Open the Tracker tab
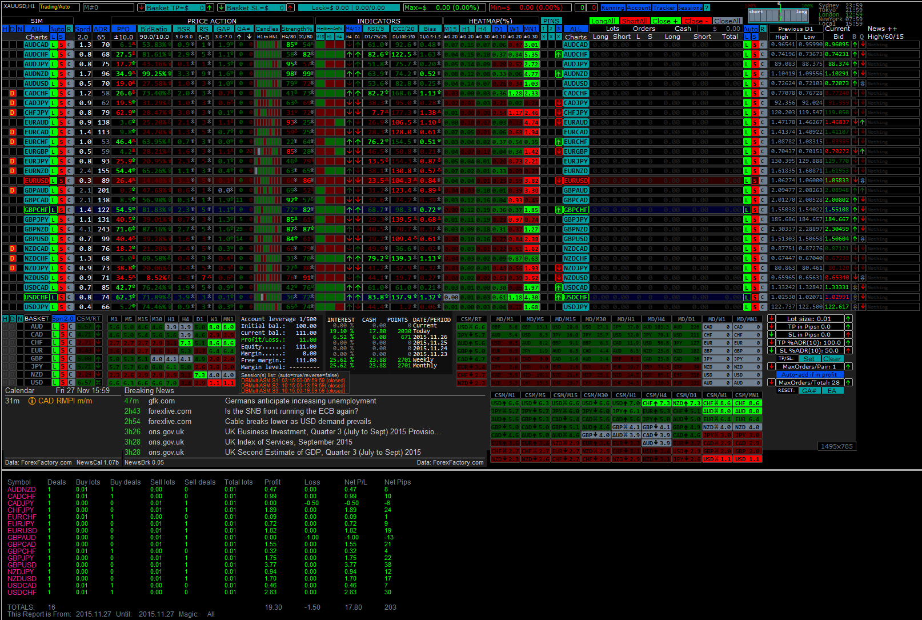The width and height of the screenshot is (922, 620). [664, 8]
